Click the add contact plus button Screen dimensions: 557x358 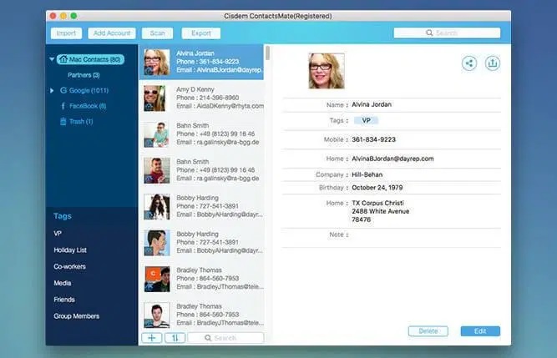point(151,338)
